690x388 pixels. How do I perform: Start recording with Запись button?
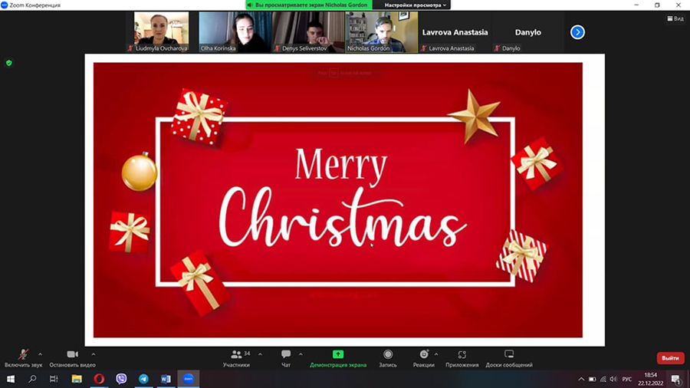(x=388, y=357)
